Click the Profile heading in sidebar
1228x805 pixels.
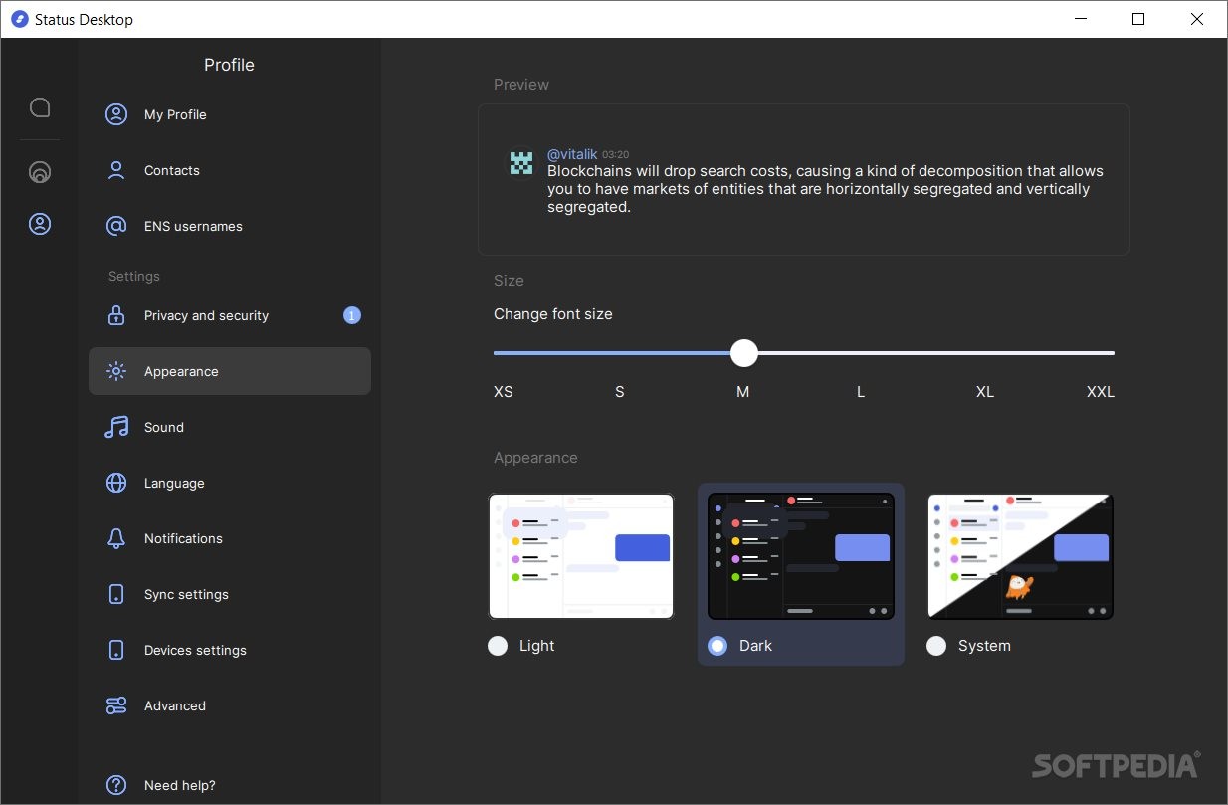(229, 65)
